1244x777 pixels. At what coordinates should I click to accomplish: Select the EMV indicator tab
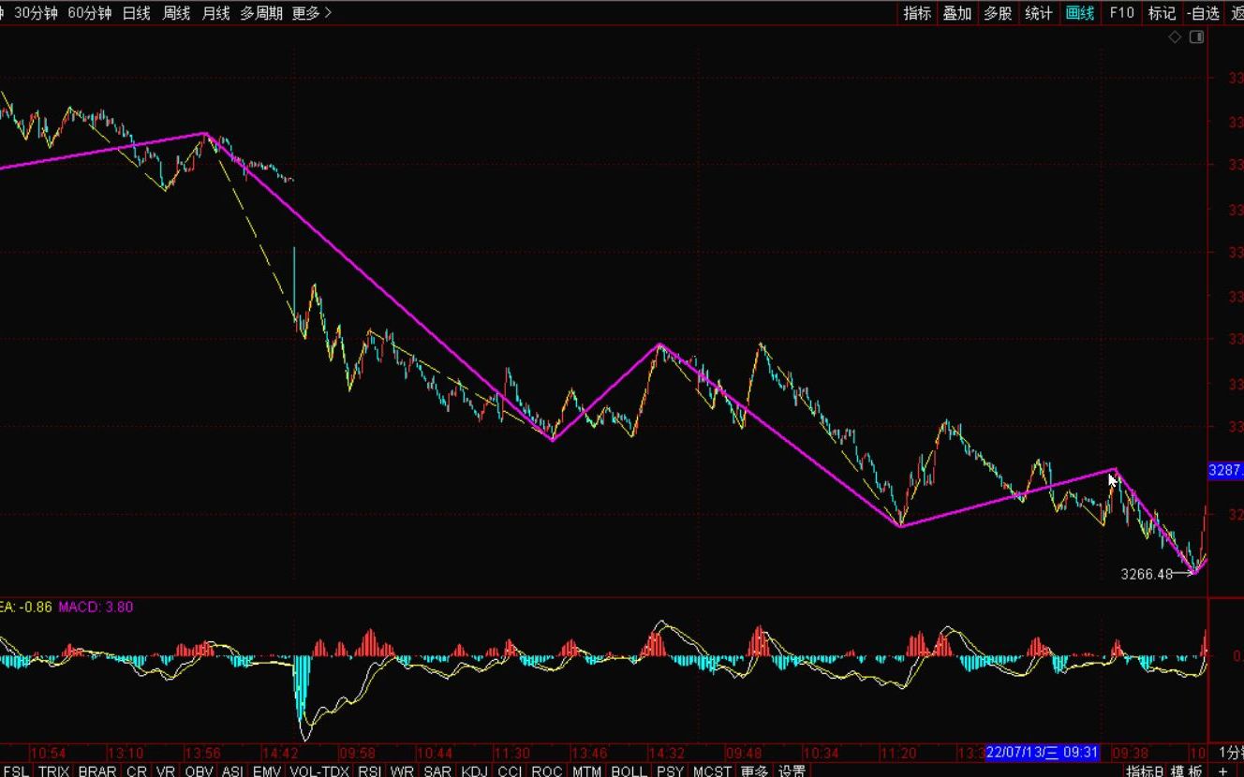267,770
